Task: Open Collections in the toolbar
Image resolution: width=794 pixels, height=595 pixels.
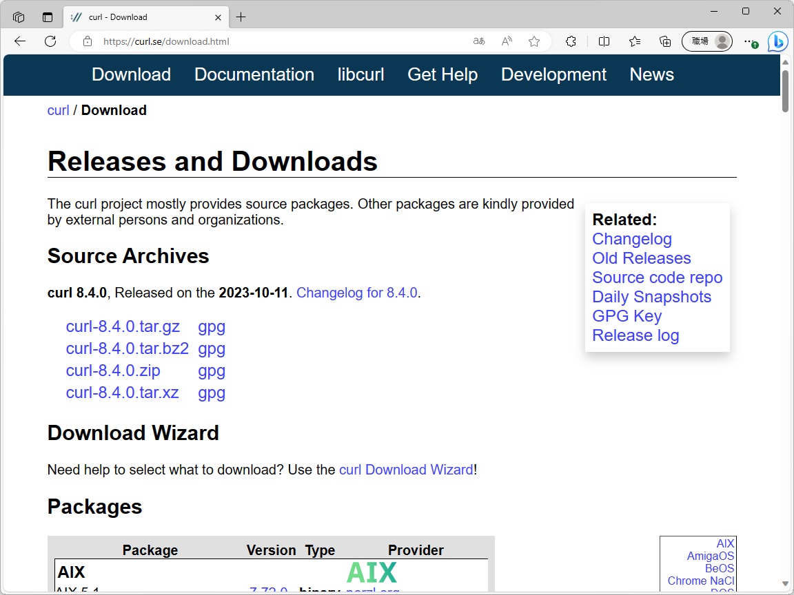Action: click(664, 41)
